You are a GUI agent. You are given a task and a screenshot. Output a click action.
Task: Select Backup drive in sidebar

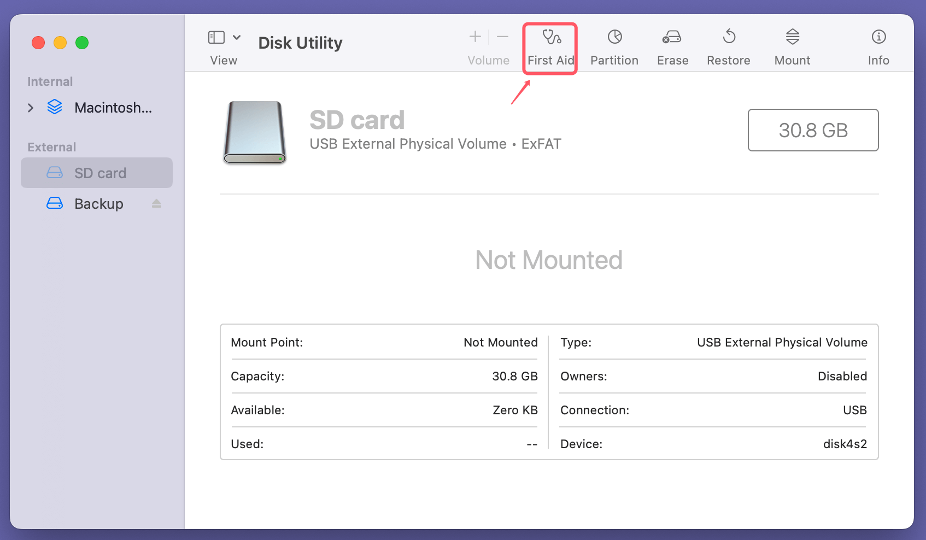(x=98, y=204)
